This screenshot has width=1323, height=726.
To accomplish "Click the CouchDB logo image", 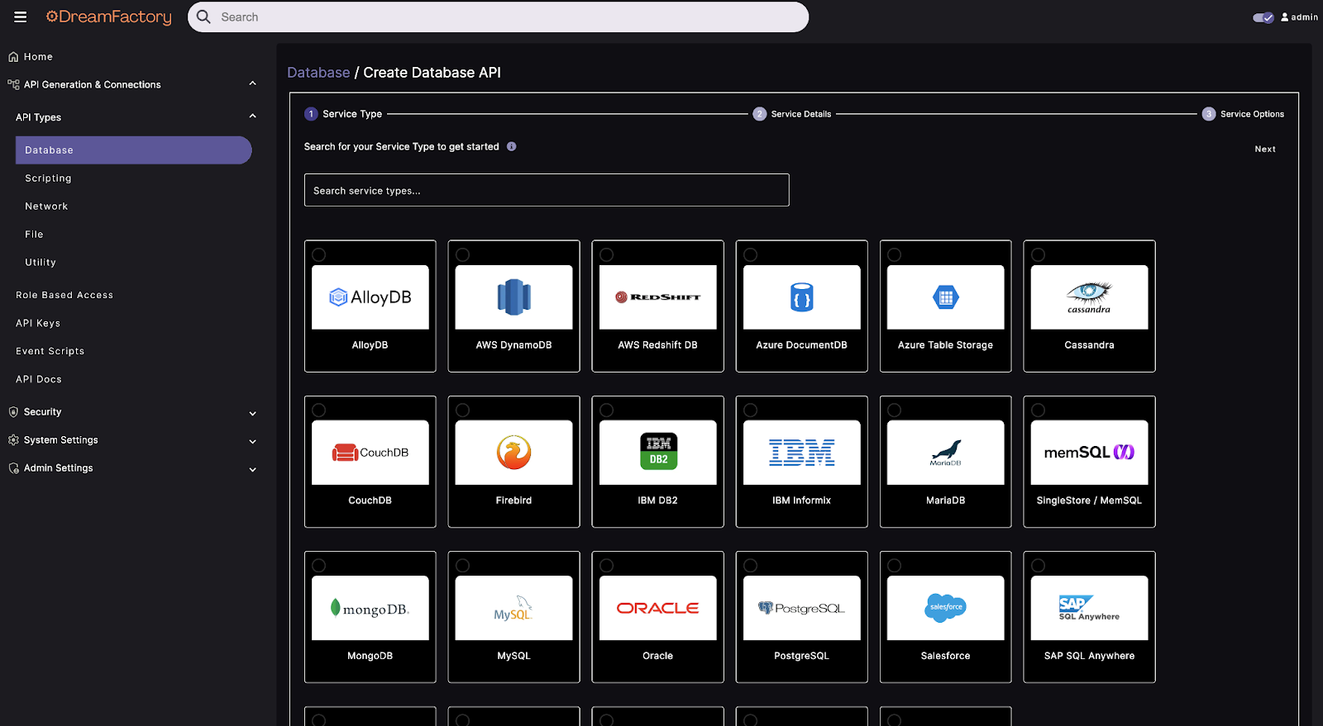I will pos(370,453).
